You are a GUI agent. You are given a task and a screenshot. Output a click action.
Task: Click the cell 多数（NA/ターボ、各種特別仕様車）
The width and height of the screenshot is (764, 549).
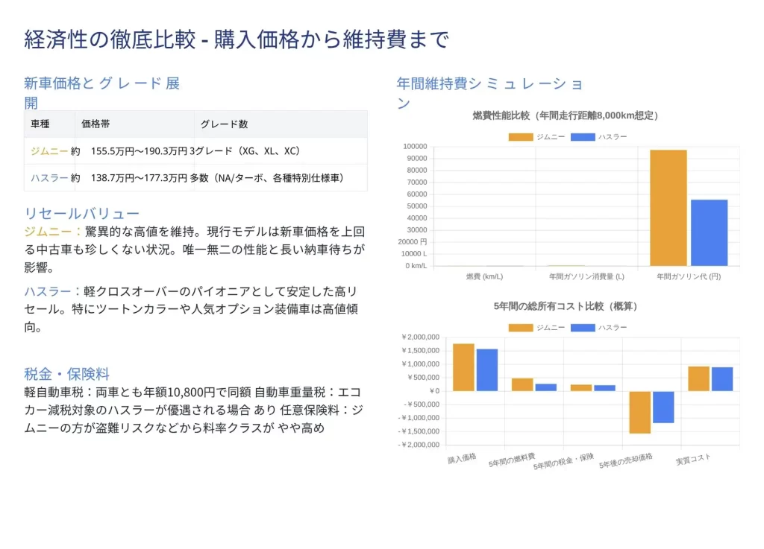click(x=267, y=178)
